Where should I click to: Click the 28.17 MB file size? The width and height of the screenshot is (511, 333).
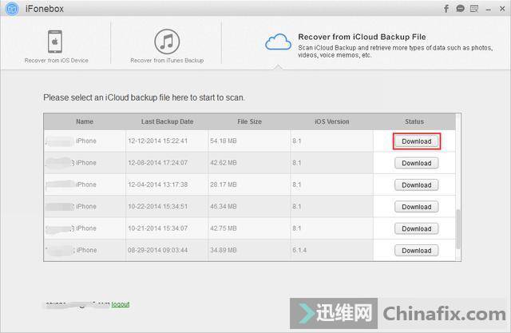(x=224, y=184)
